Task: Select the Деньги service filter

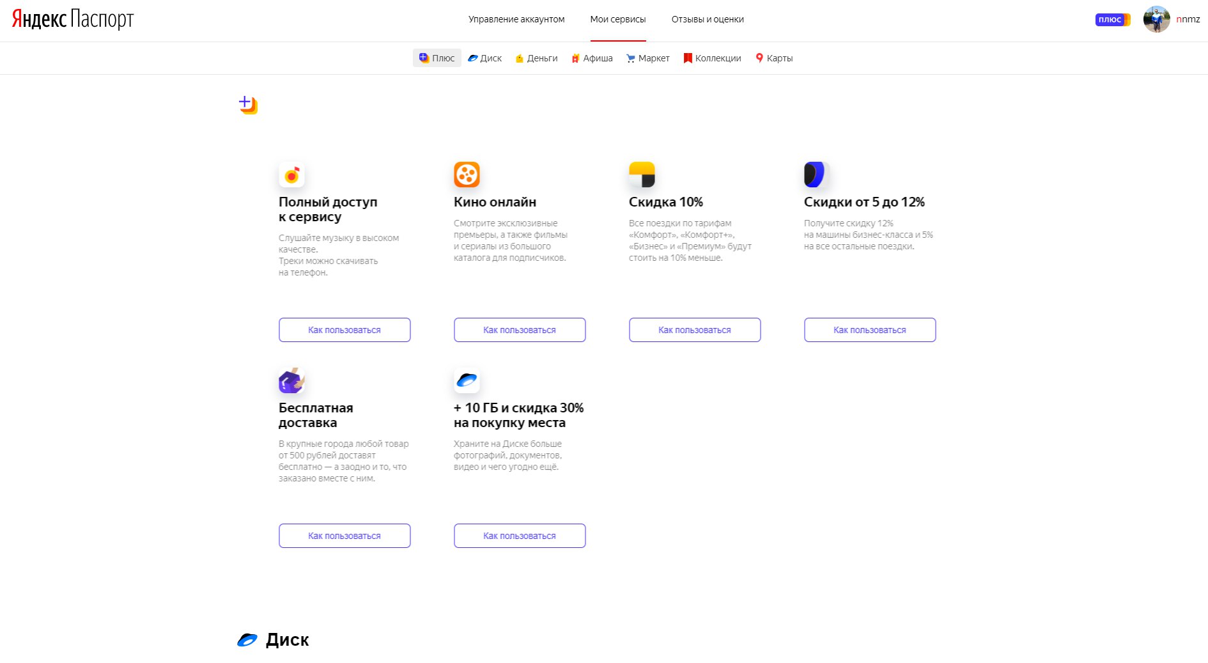Action: pos(536,58)
